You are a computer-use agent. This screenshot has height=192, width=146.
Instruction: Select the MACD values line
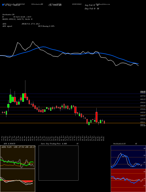[18, 19]
